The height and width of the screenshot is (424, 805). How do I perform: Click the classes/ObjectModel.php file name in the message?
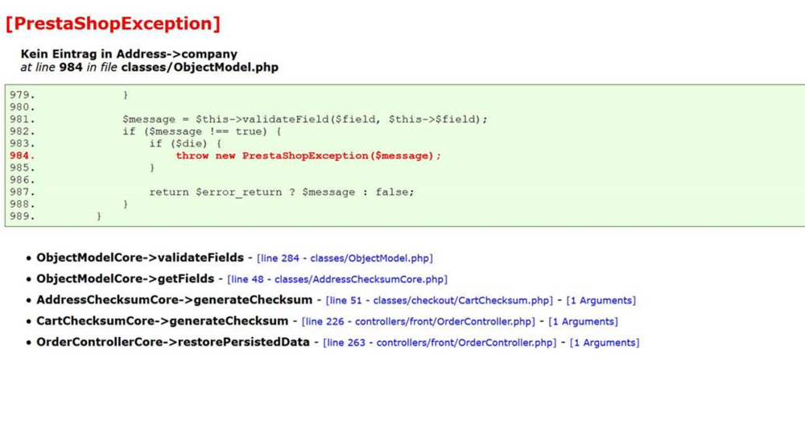point(200,68)
